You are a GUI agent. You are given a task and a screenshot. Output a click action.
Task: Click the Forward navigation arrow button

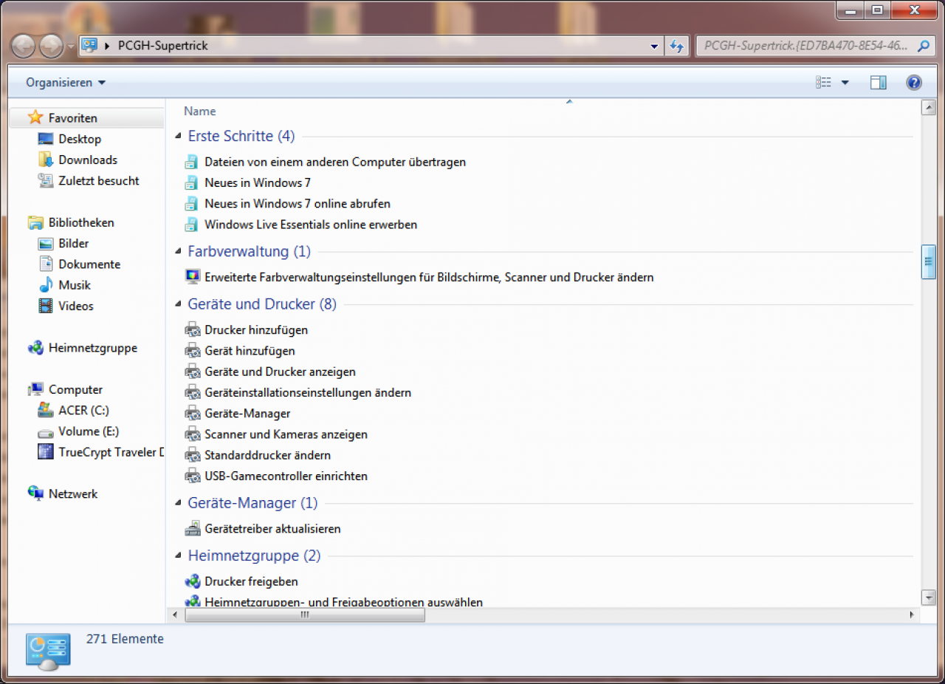51,46
